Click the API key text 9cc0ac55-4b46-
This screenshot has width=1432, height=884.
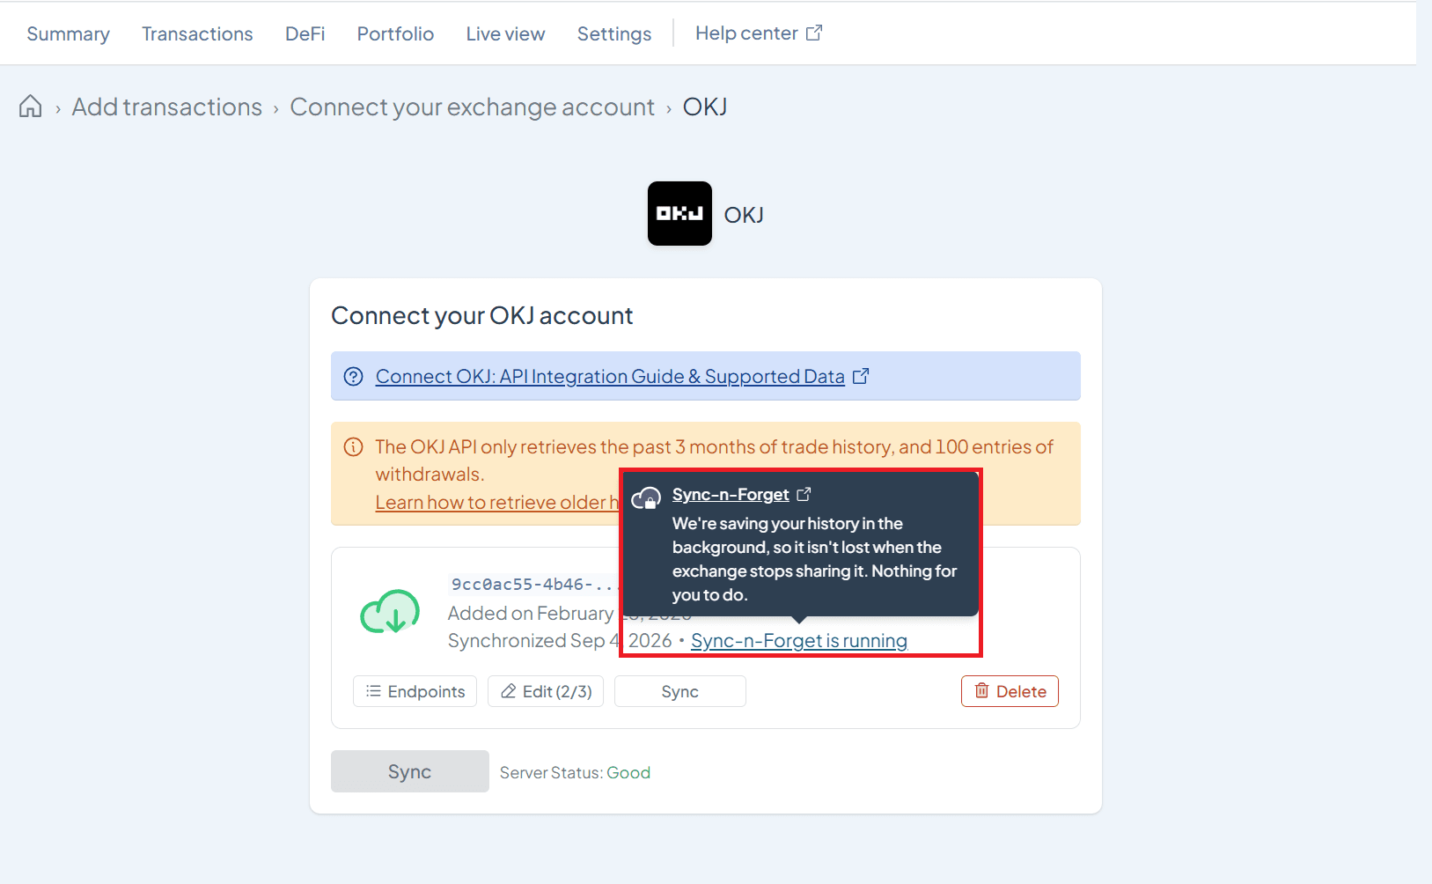[x=534, y=584]
